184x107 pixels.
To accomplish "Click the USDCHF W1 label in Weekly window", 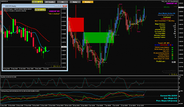I will pos(54,11).
